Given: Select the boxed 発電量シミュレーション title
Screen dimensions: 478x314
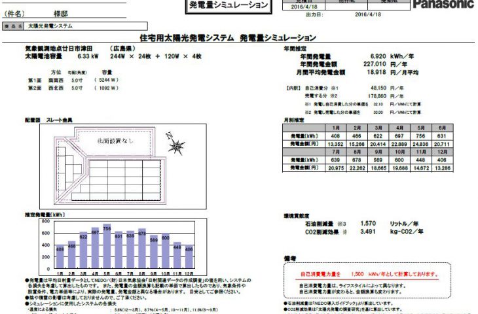Looking at the screenshot, I should 229,5.
